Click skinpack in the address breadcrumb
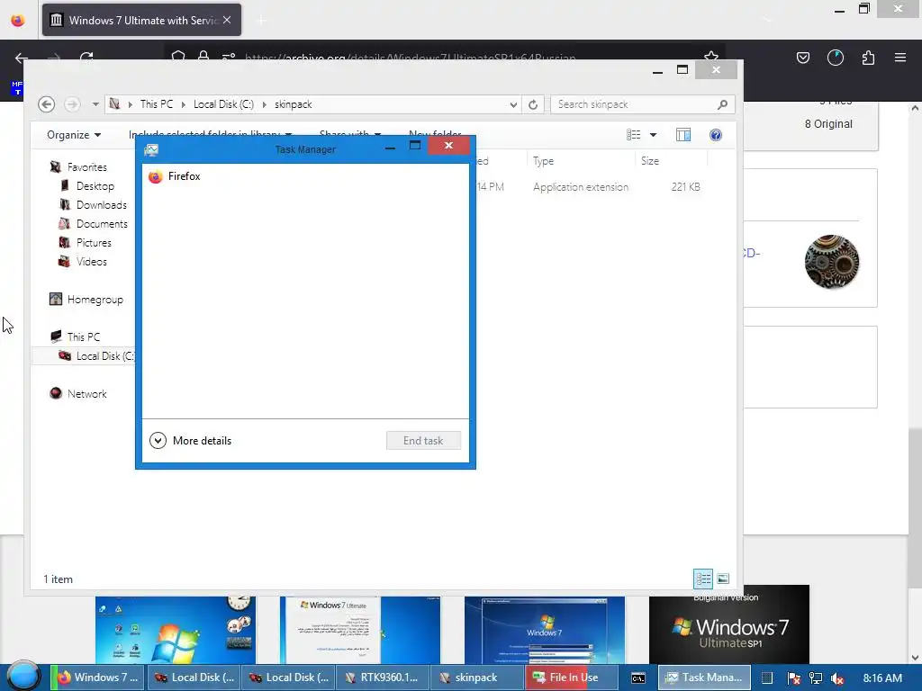 coord(293,104)
